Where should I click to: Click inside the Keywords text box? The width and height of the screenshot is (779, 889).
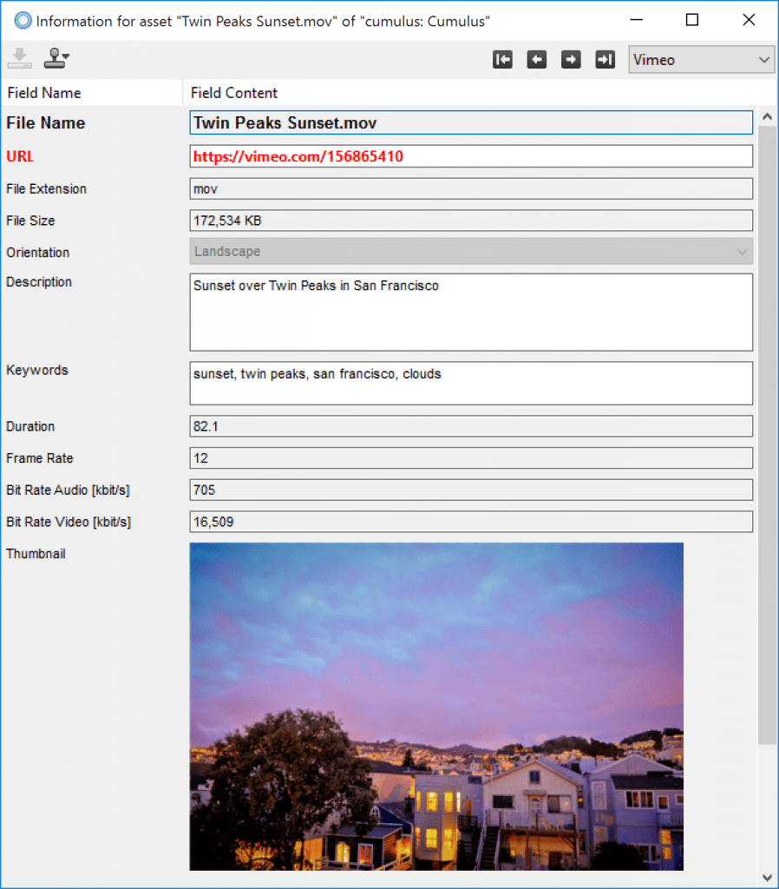coord(471,382)
